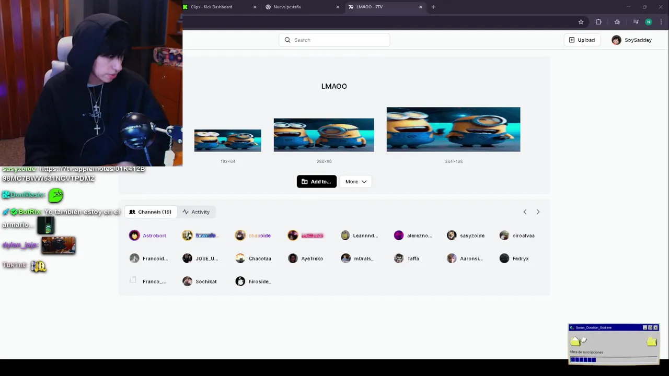Go to previous channels page arrow
This screenshot has width=669, height=376.
(x=525, y=212)
